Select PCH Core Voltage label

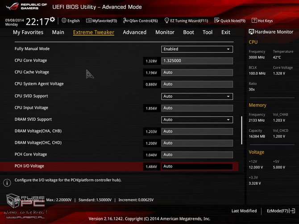(31, 155)
